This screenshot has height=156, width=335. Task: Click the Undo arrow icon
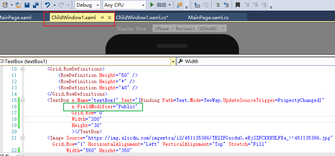click(48, 5)
